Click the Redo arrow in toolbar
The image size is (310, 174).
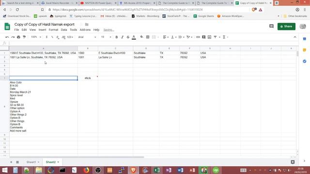[13, 37]
